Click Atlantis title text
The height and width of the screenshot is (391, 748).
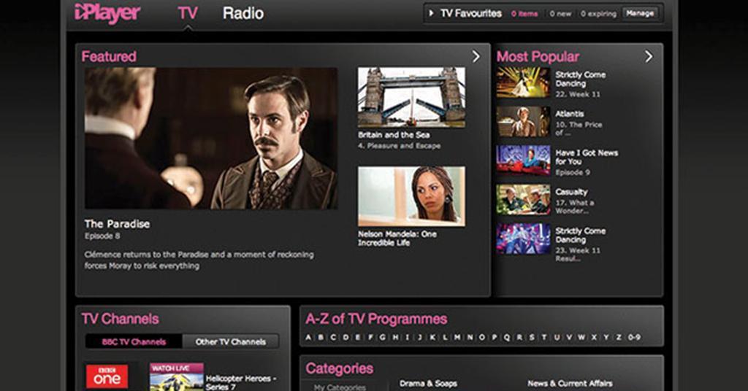(570, 114)
